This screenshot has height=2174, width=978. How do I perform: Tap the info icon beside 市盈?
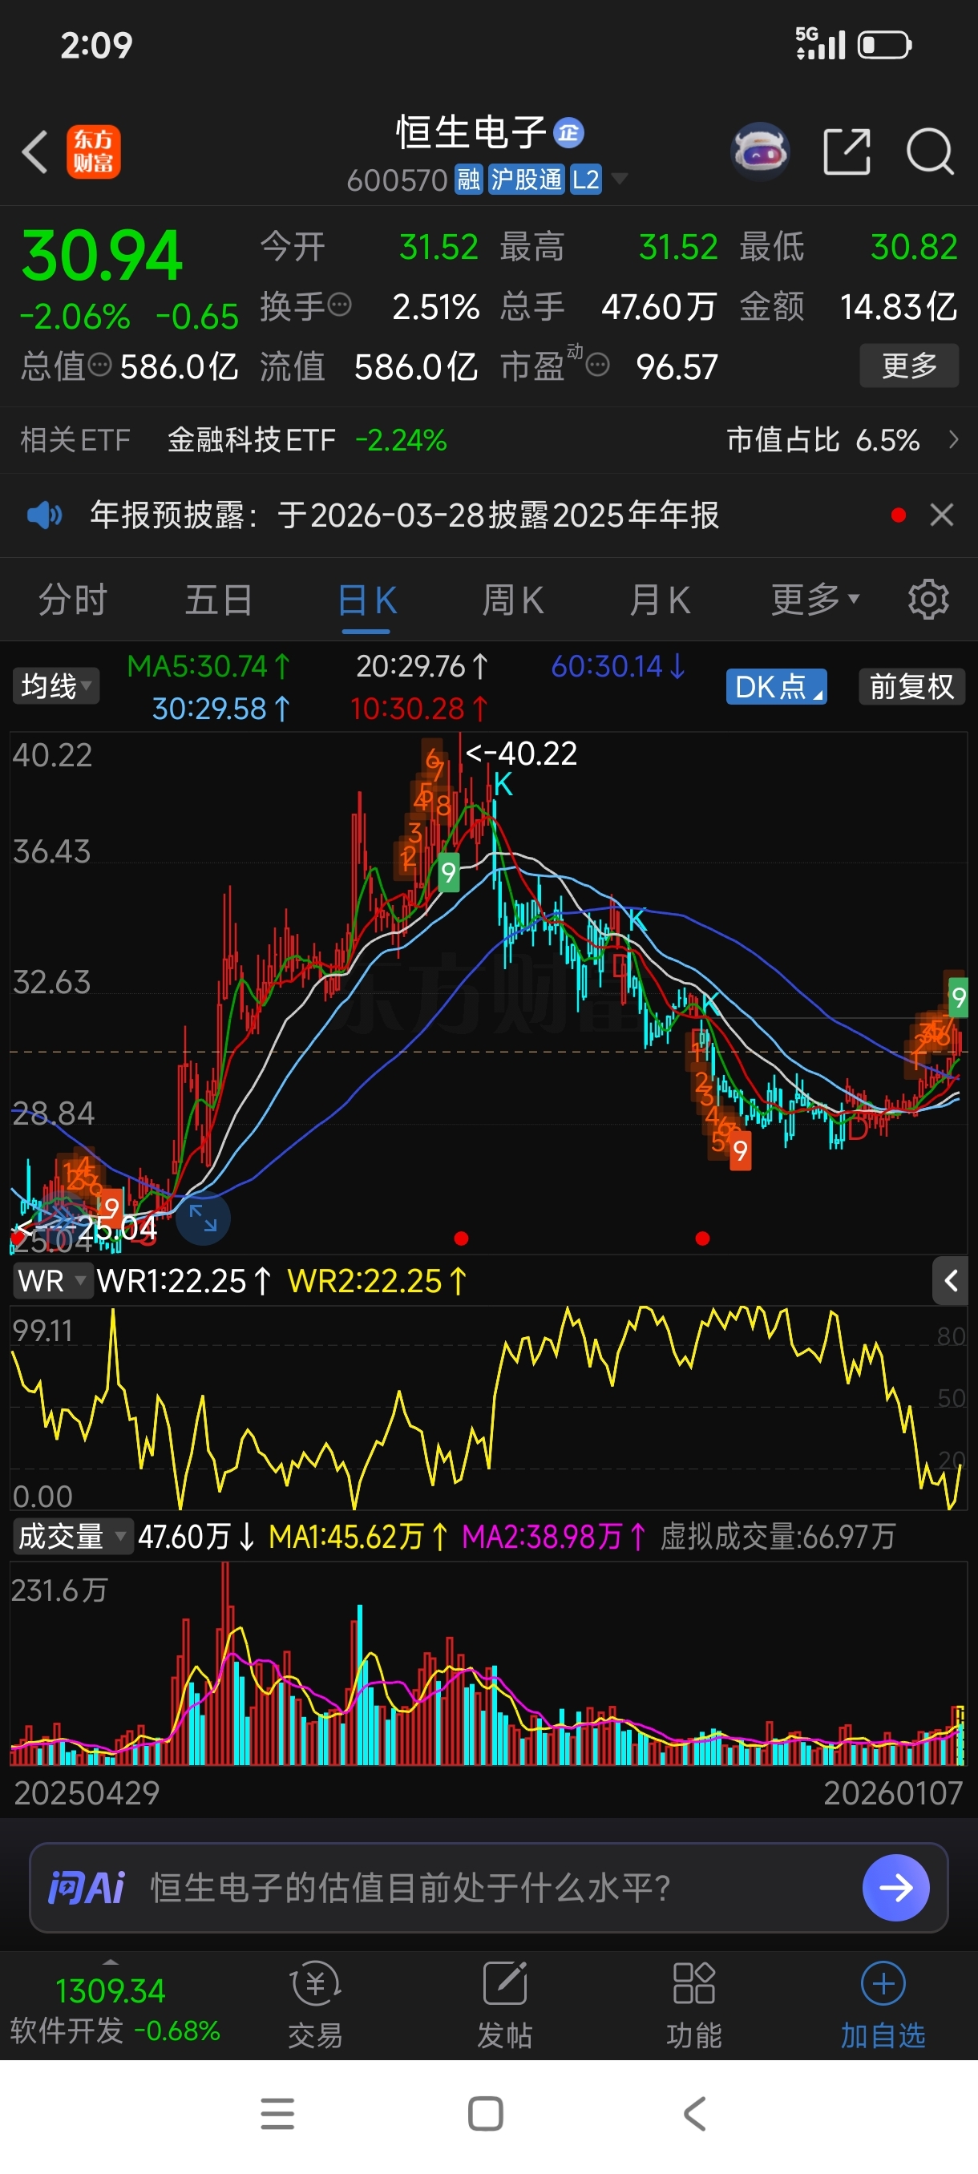click(x=597, y=366)
